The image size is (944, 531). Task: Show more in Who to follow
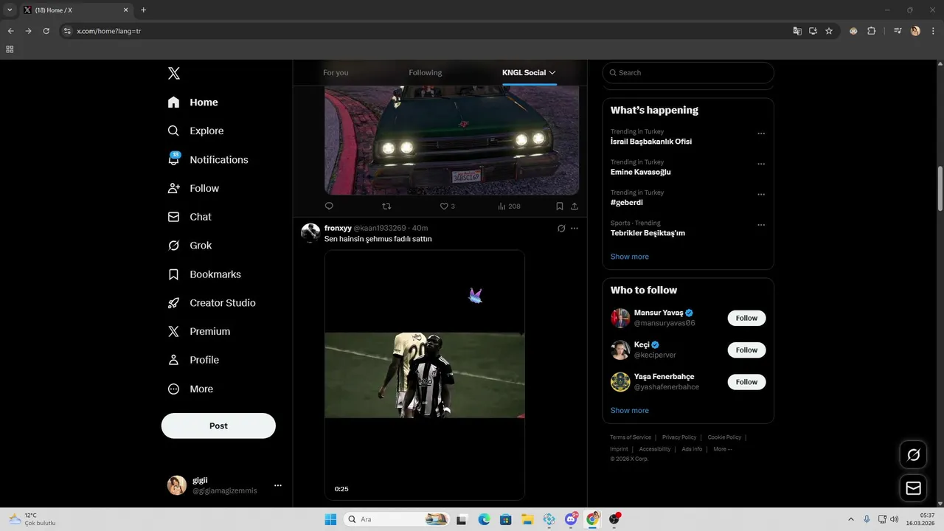(630, 410)
